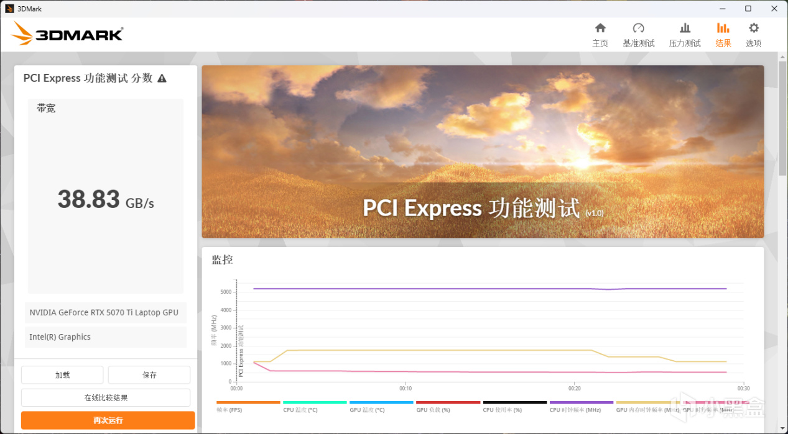Click the 带宽 bandwidth label
The image size is (788, 434).
[x=46, y=108]
